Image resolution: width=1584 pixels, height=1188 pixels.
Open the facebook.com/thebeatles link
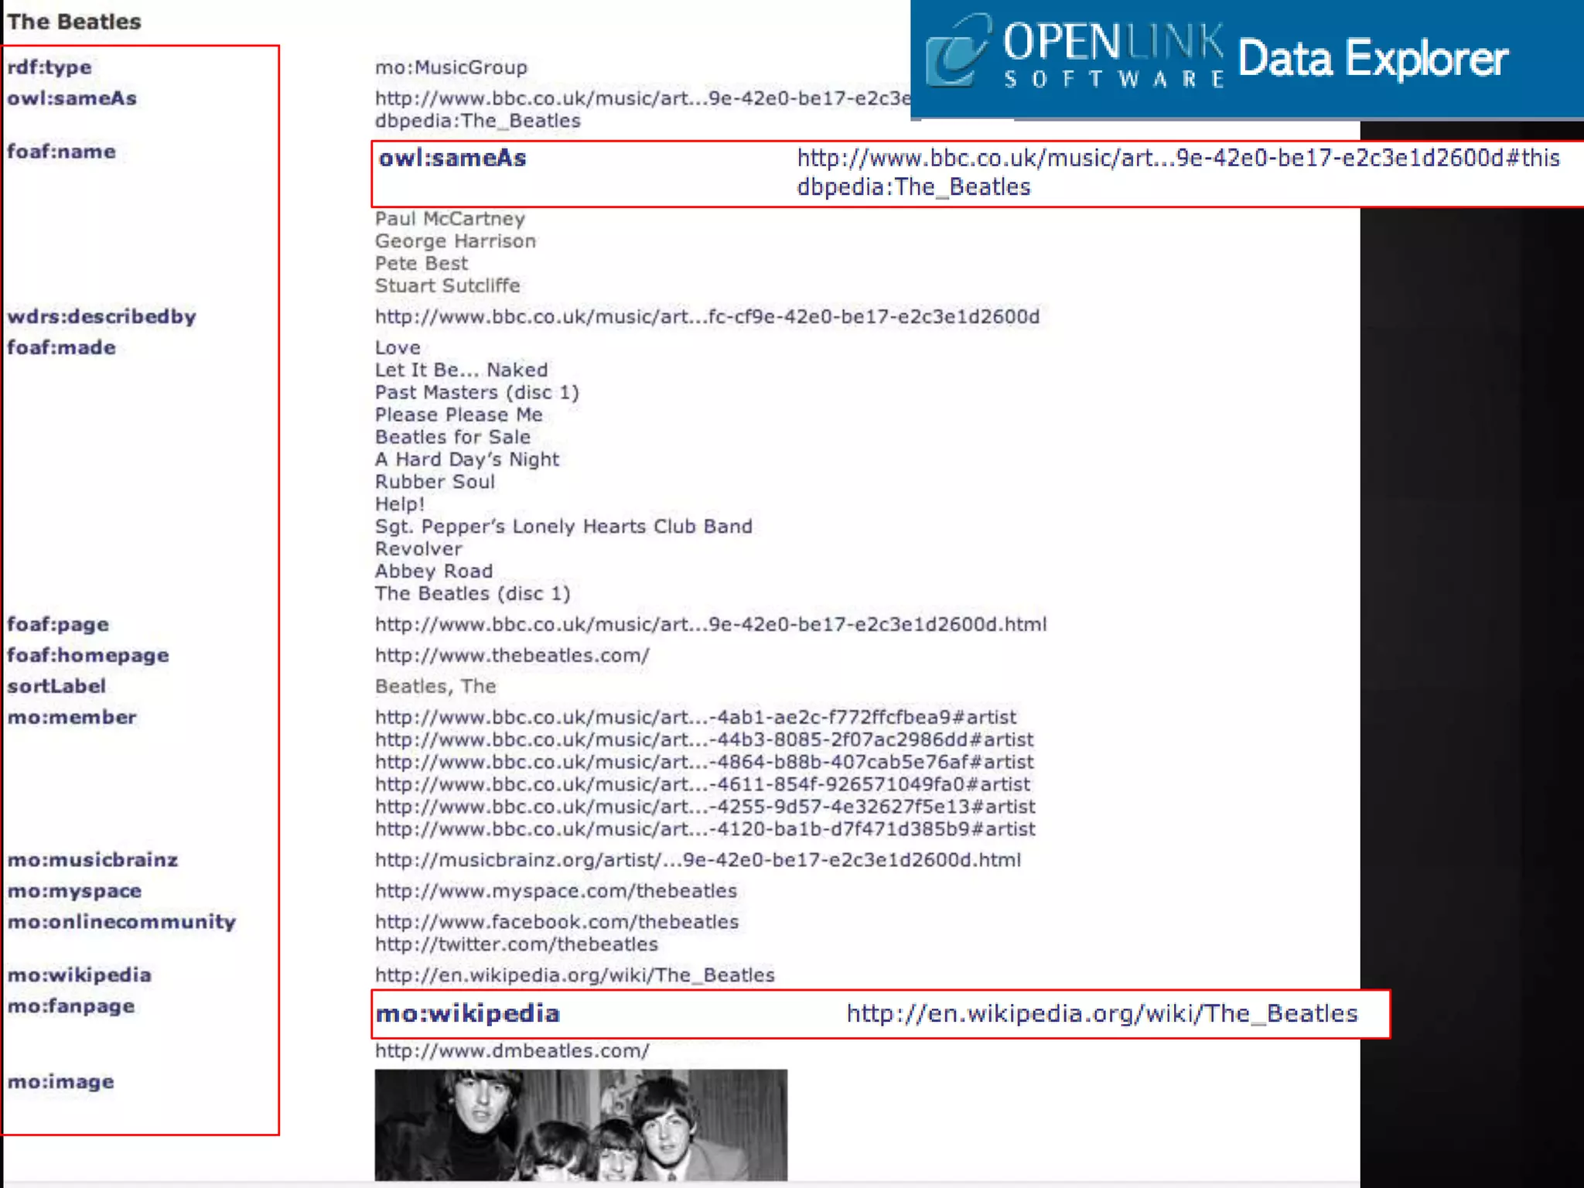point(556,922)
